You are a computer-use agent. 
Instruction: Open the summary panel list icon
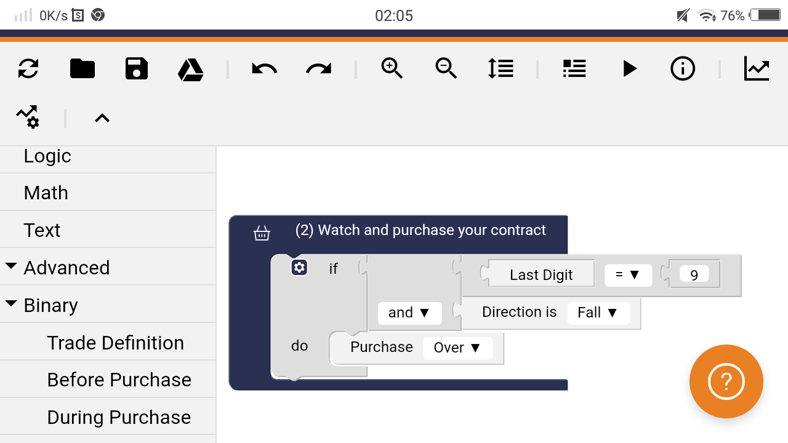(574, 69)
